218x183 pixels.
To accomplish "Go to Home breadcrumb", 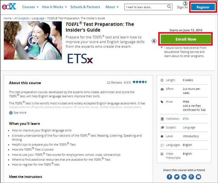I will click(x=8, y=18).
